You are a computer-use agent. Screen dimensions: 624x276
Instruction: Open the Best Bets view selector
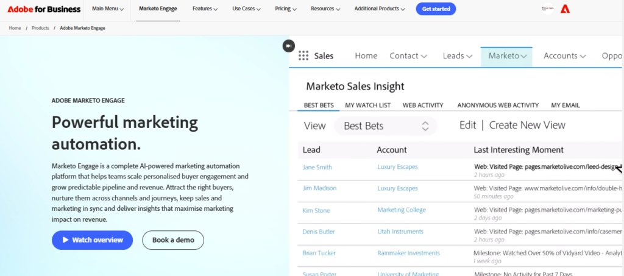coord(385,126)
